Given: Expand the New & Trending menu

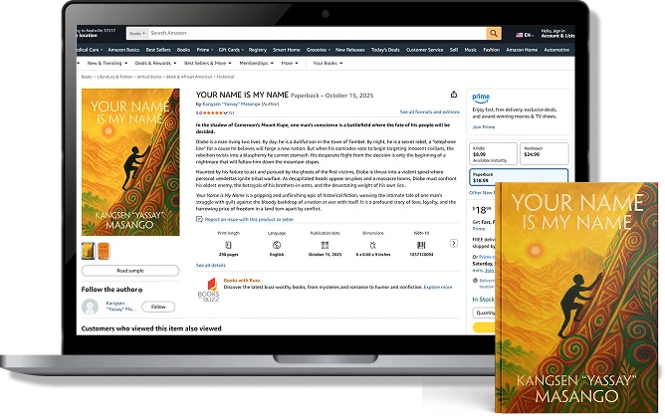Looking at the screenshot, I should tap(108, 63).
